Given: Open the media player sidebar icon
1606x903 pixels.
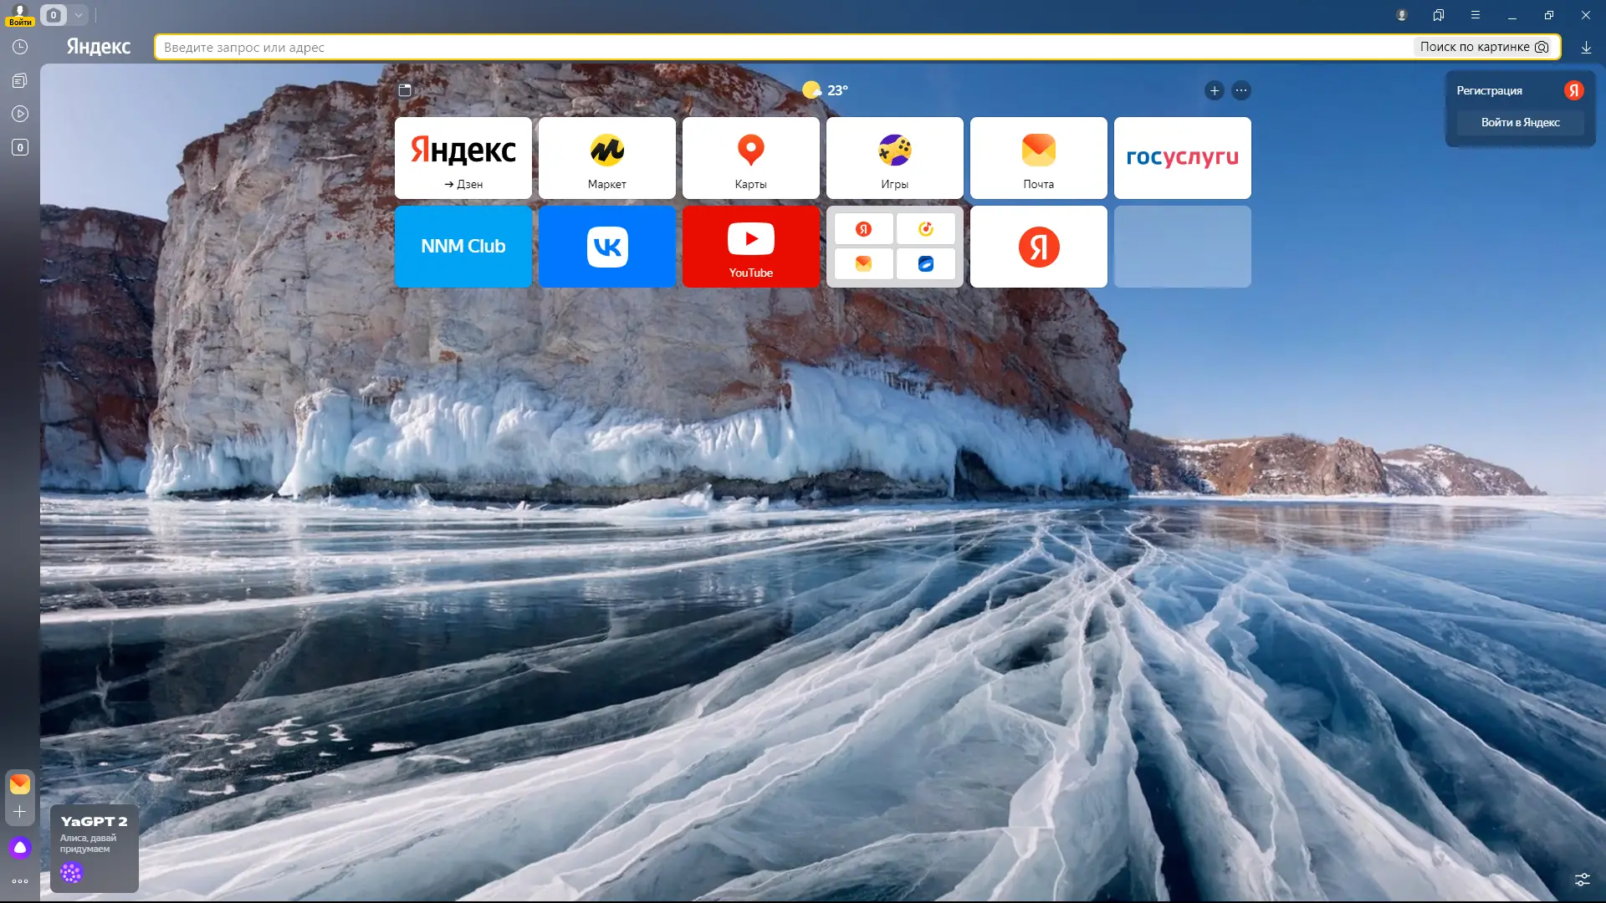Looking at the screenshot, I should click(20, 114).
